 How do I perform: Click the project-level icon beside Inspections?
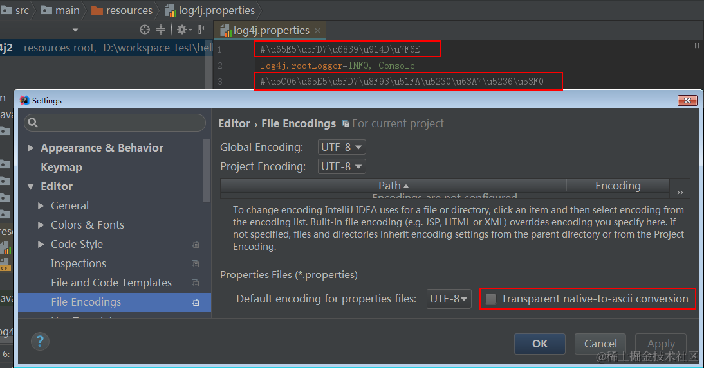coord(196,263)
